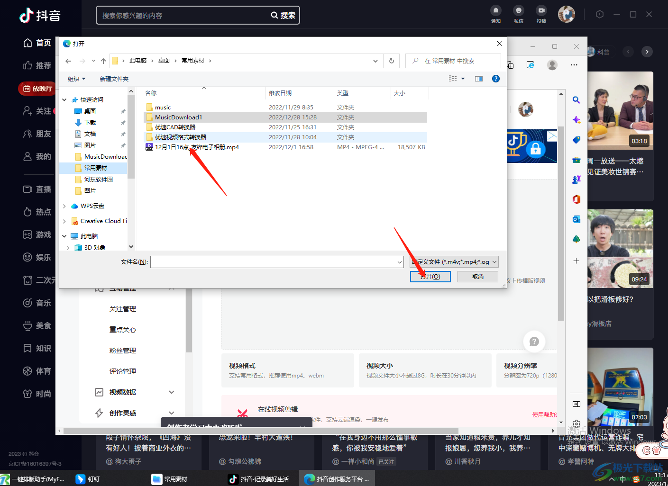The height and width of the screenshot is (486, 668).
Task: Select the music folder row
Action: [x=285, y=108]
